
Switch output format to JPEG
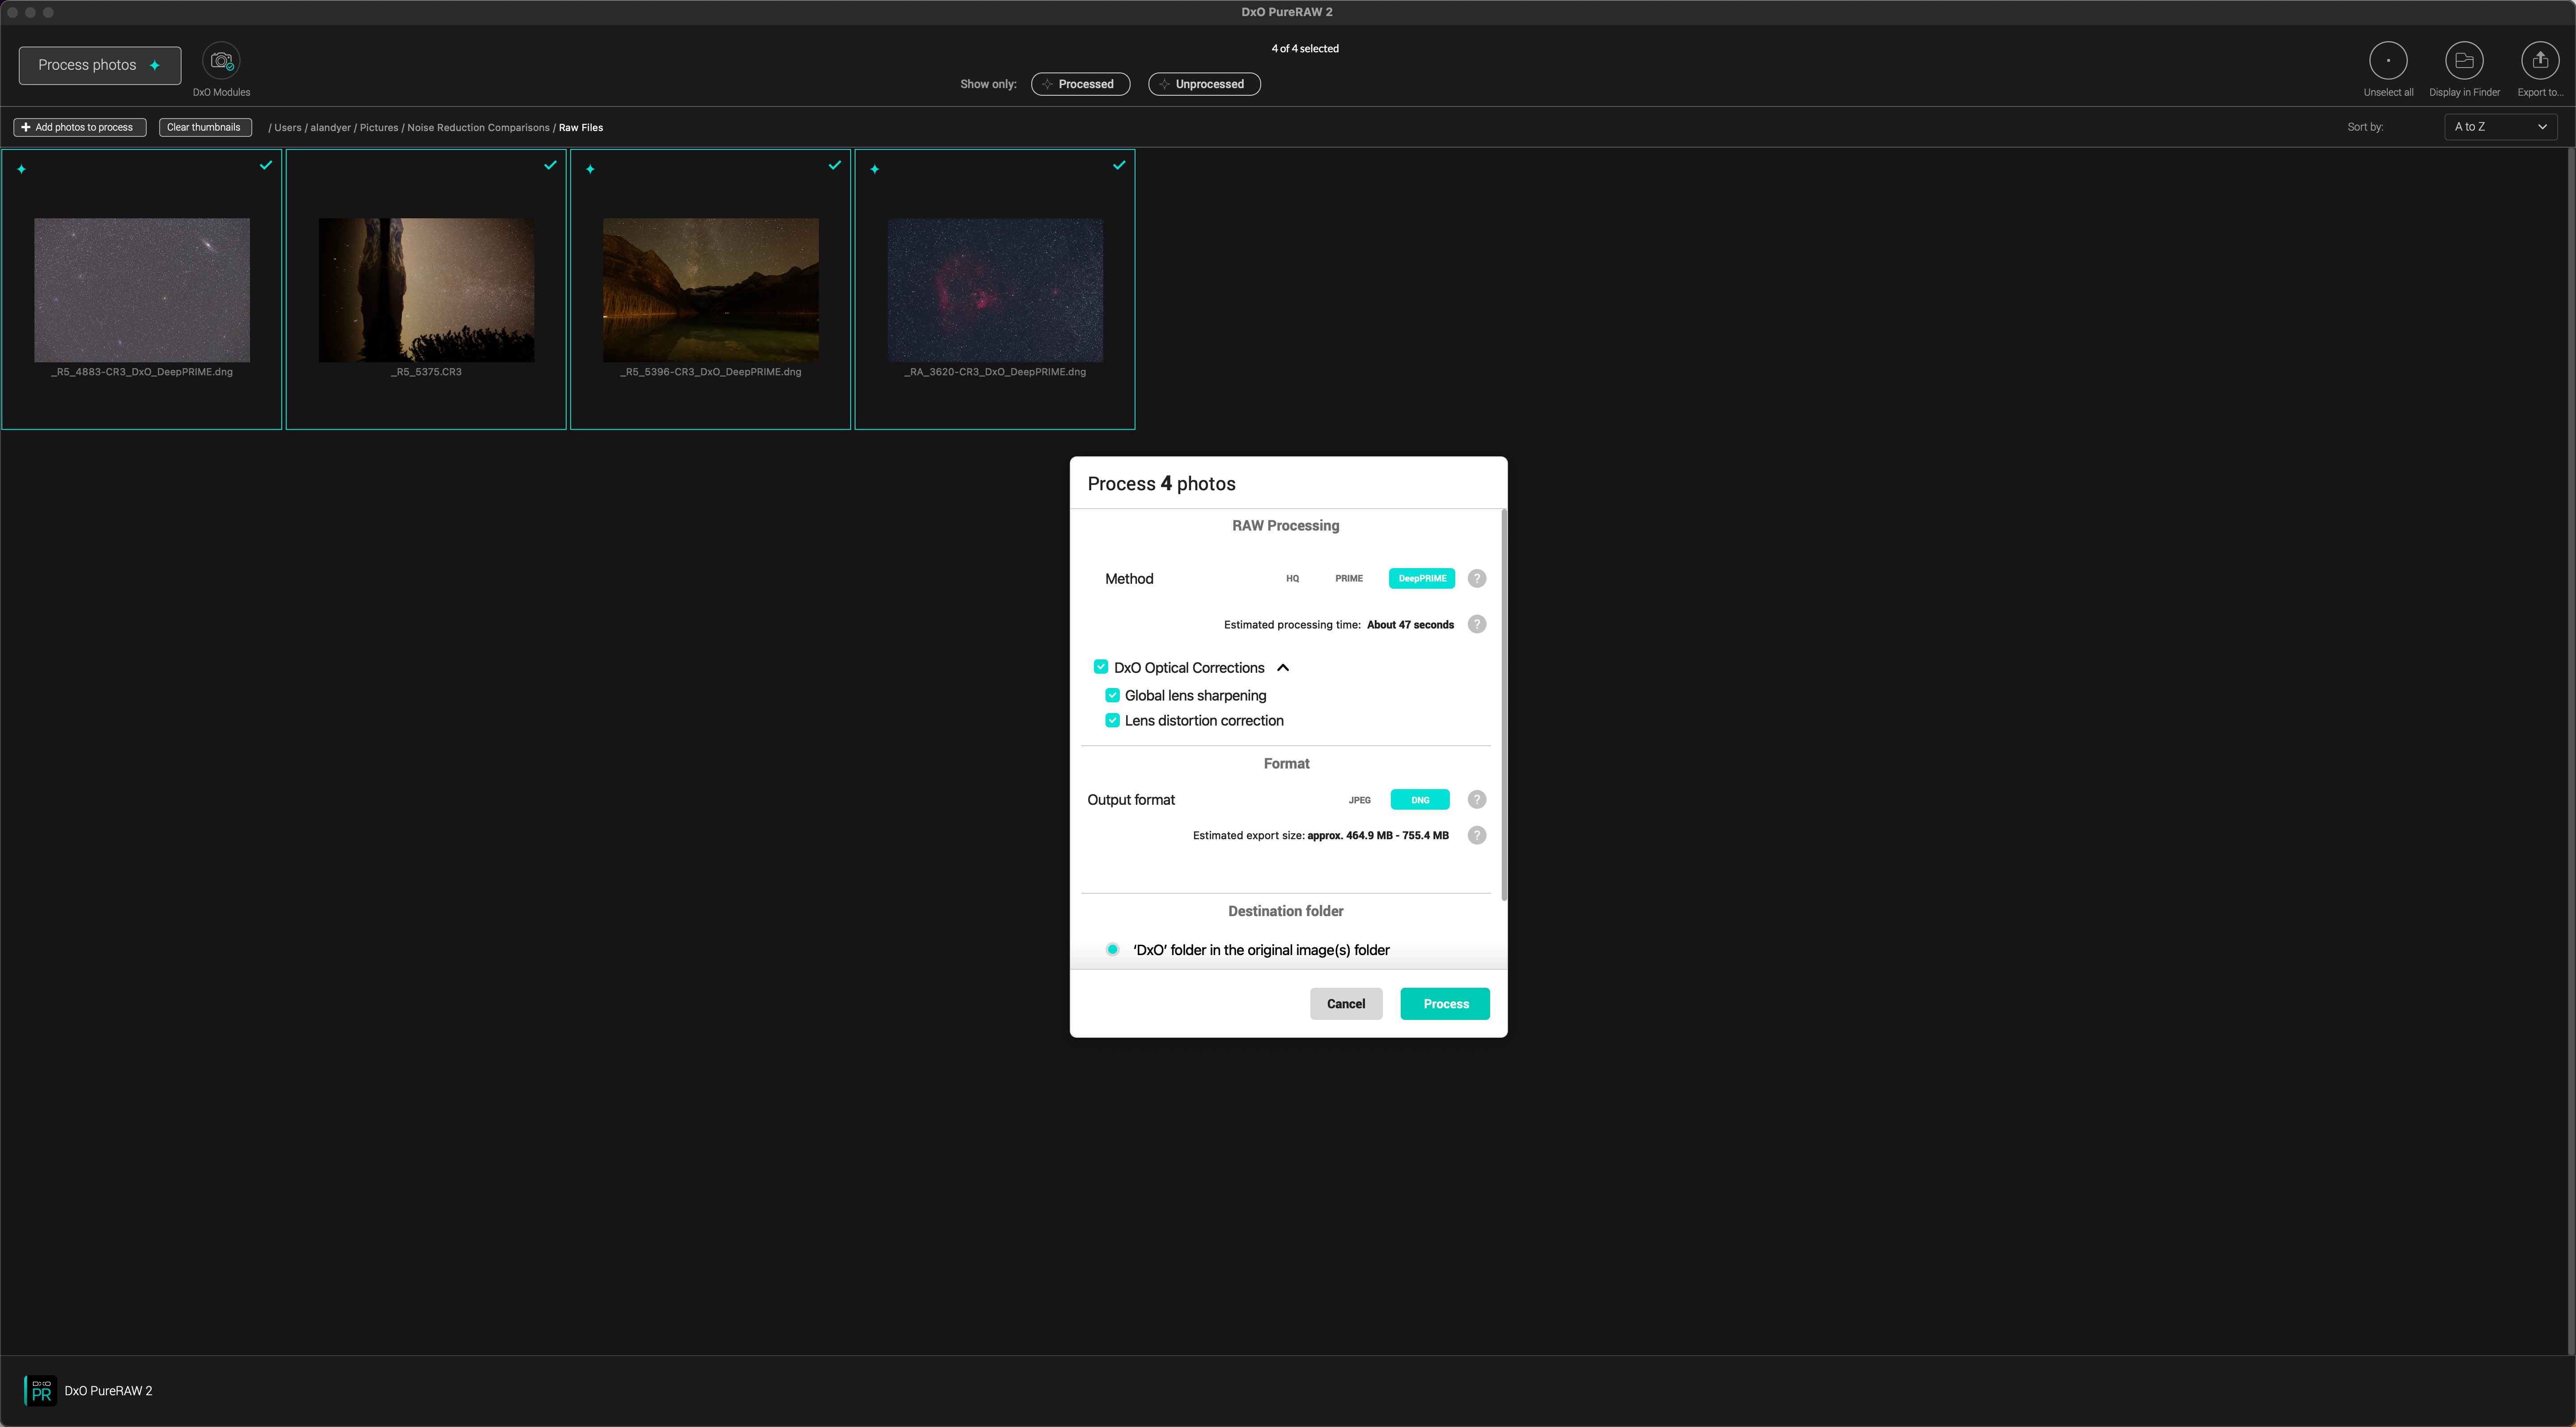pos(1359,800)
